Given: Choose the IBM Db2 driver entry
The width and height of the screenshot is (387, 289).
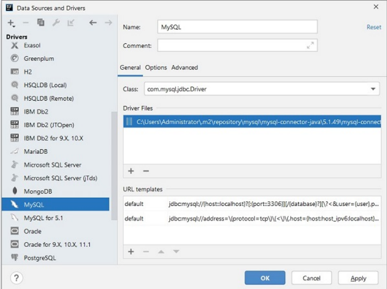Looking at the screenshot, I should 55,112.
